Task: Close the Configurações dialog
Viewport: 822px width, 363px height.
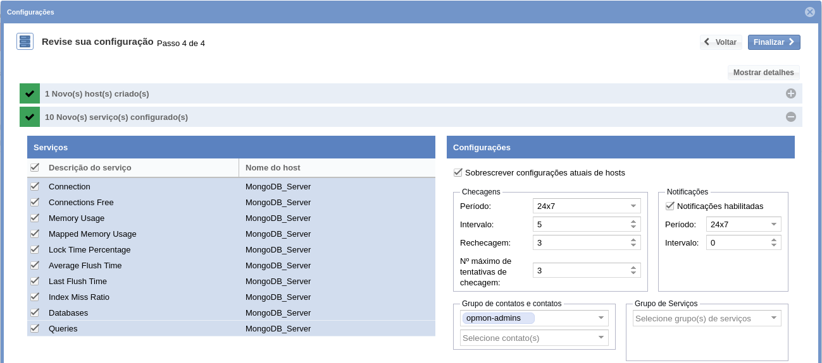Action: 809,12
